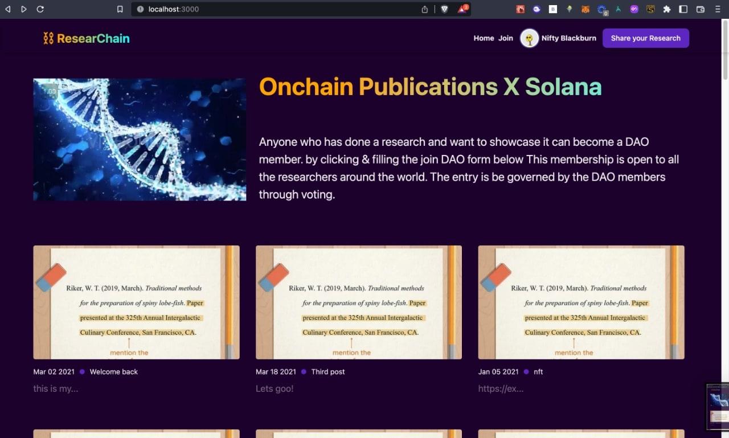729x438 pixels.
Task: Open the Welcome back post thumbnail
Action: coord(136,302)
